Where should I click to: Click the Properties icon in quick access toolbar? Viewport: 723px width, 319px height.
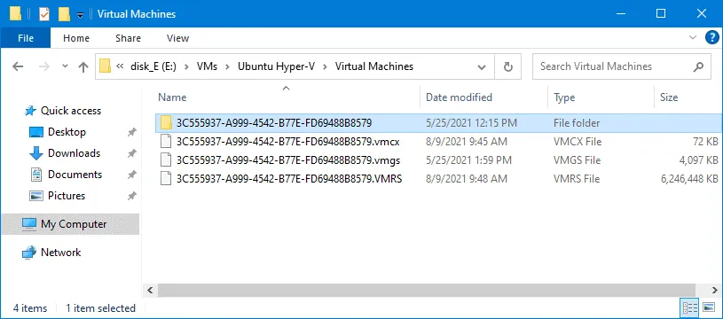[x=43, y=14]
